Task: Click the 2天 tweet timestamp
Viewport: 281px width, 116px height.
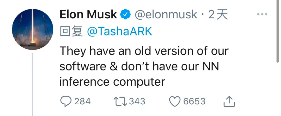Action: (218, 15)
